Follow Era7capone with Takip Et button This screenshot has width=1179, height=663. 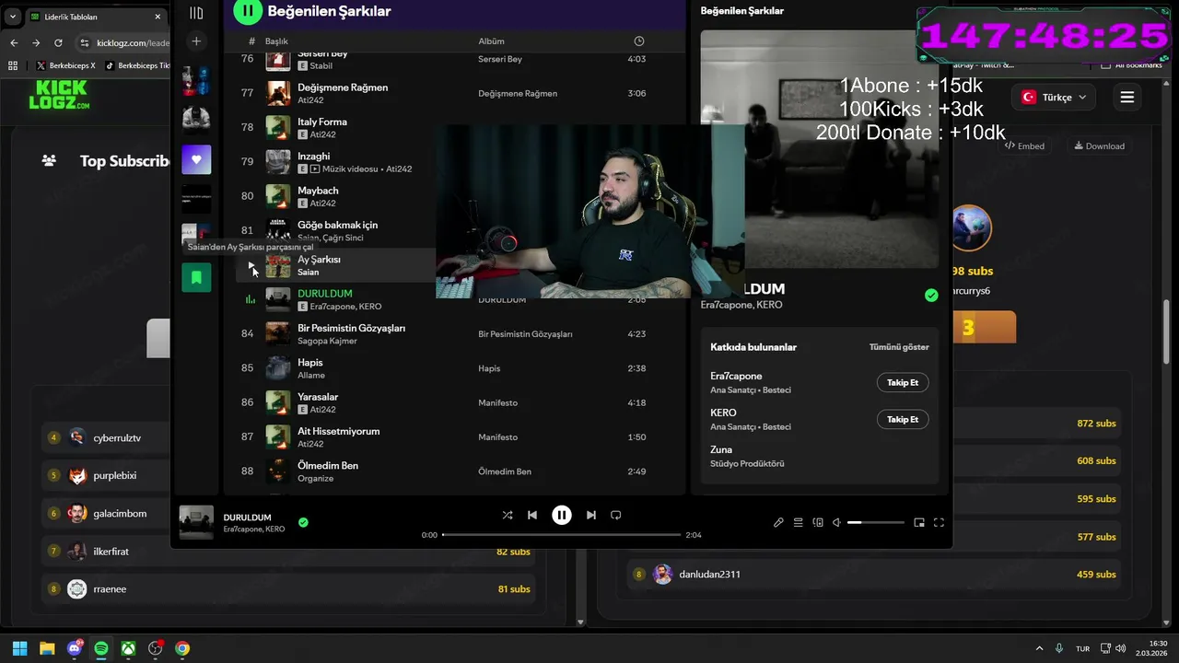[903, 382]
